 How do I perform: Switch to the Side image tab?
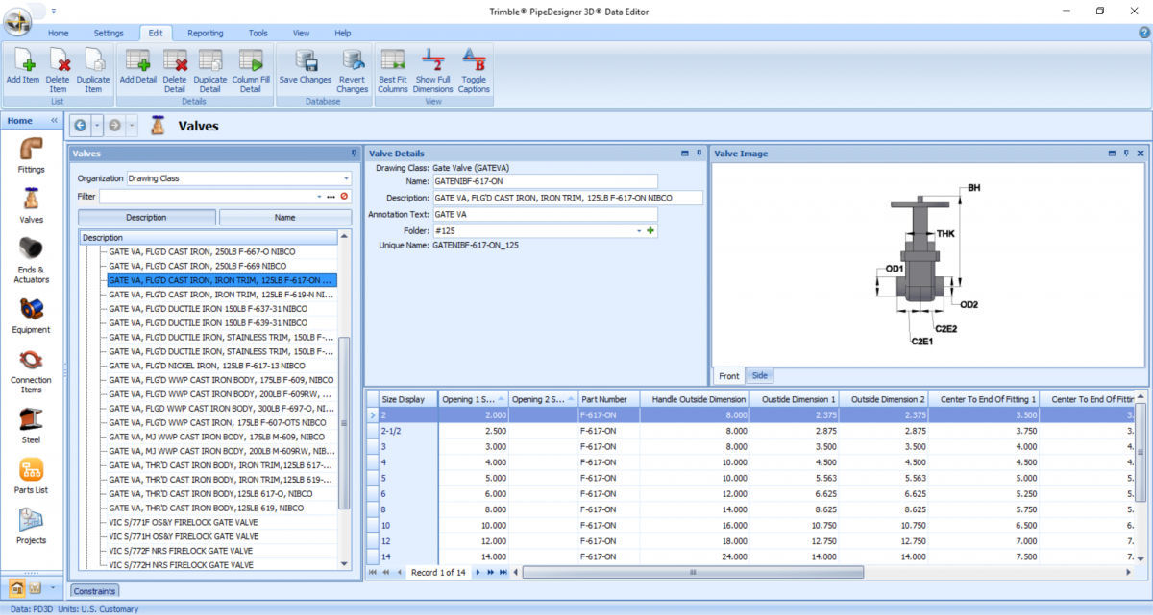coord(759,376)
